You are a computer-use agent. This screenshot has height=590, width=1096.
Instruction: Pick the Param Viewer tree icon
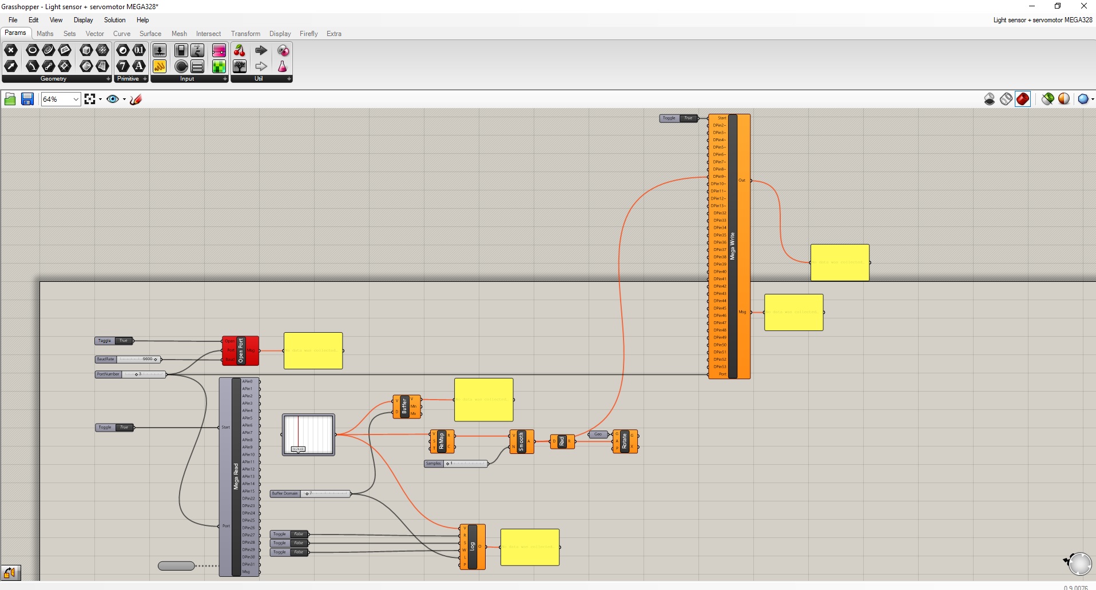(x=240, y=66)
